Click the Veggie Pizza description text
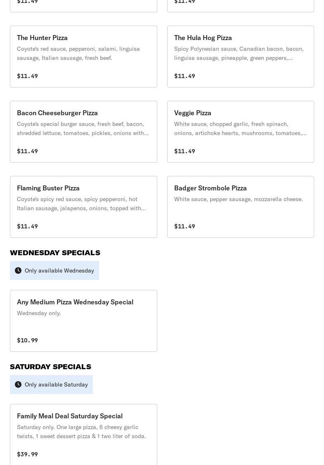This screenshot has height=465, width=324. tap(240, 128)
